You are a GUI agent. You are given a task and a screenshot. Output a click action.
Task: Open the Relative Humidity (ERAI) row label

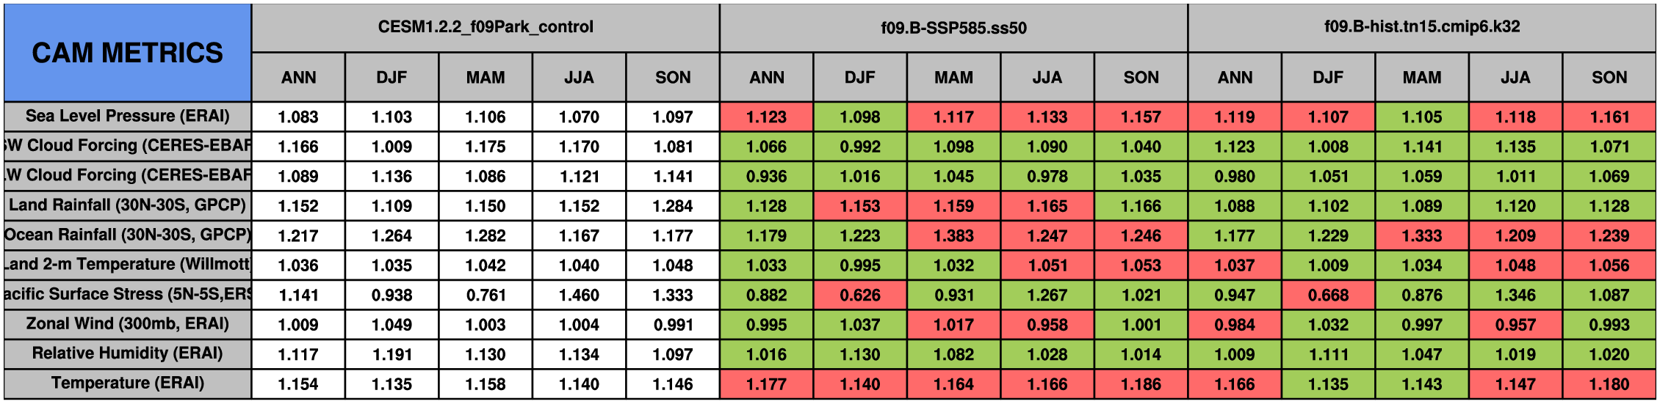click(127, 353)
